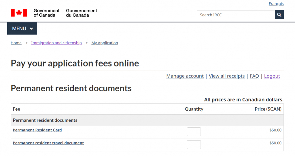Open the My Application breadcrumb

pos(105,43)
